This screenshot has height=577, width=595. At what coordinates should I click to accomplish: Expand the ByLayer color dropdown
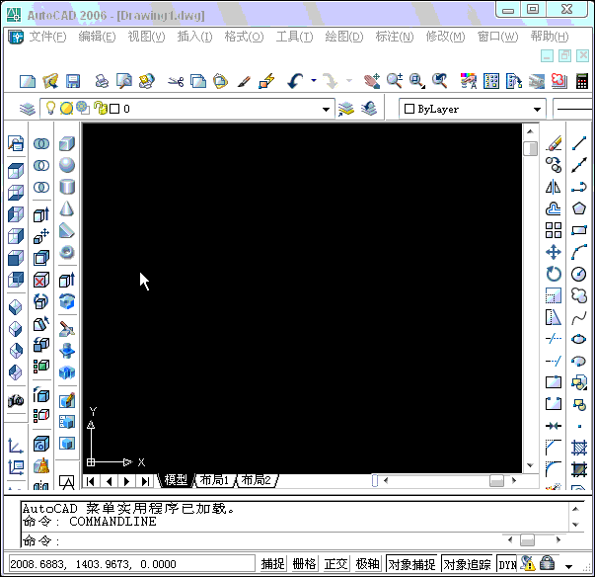tap(537, 110)
